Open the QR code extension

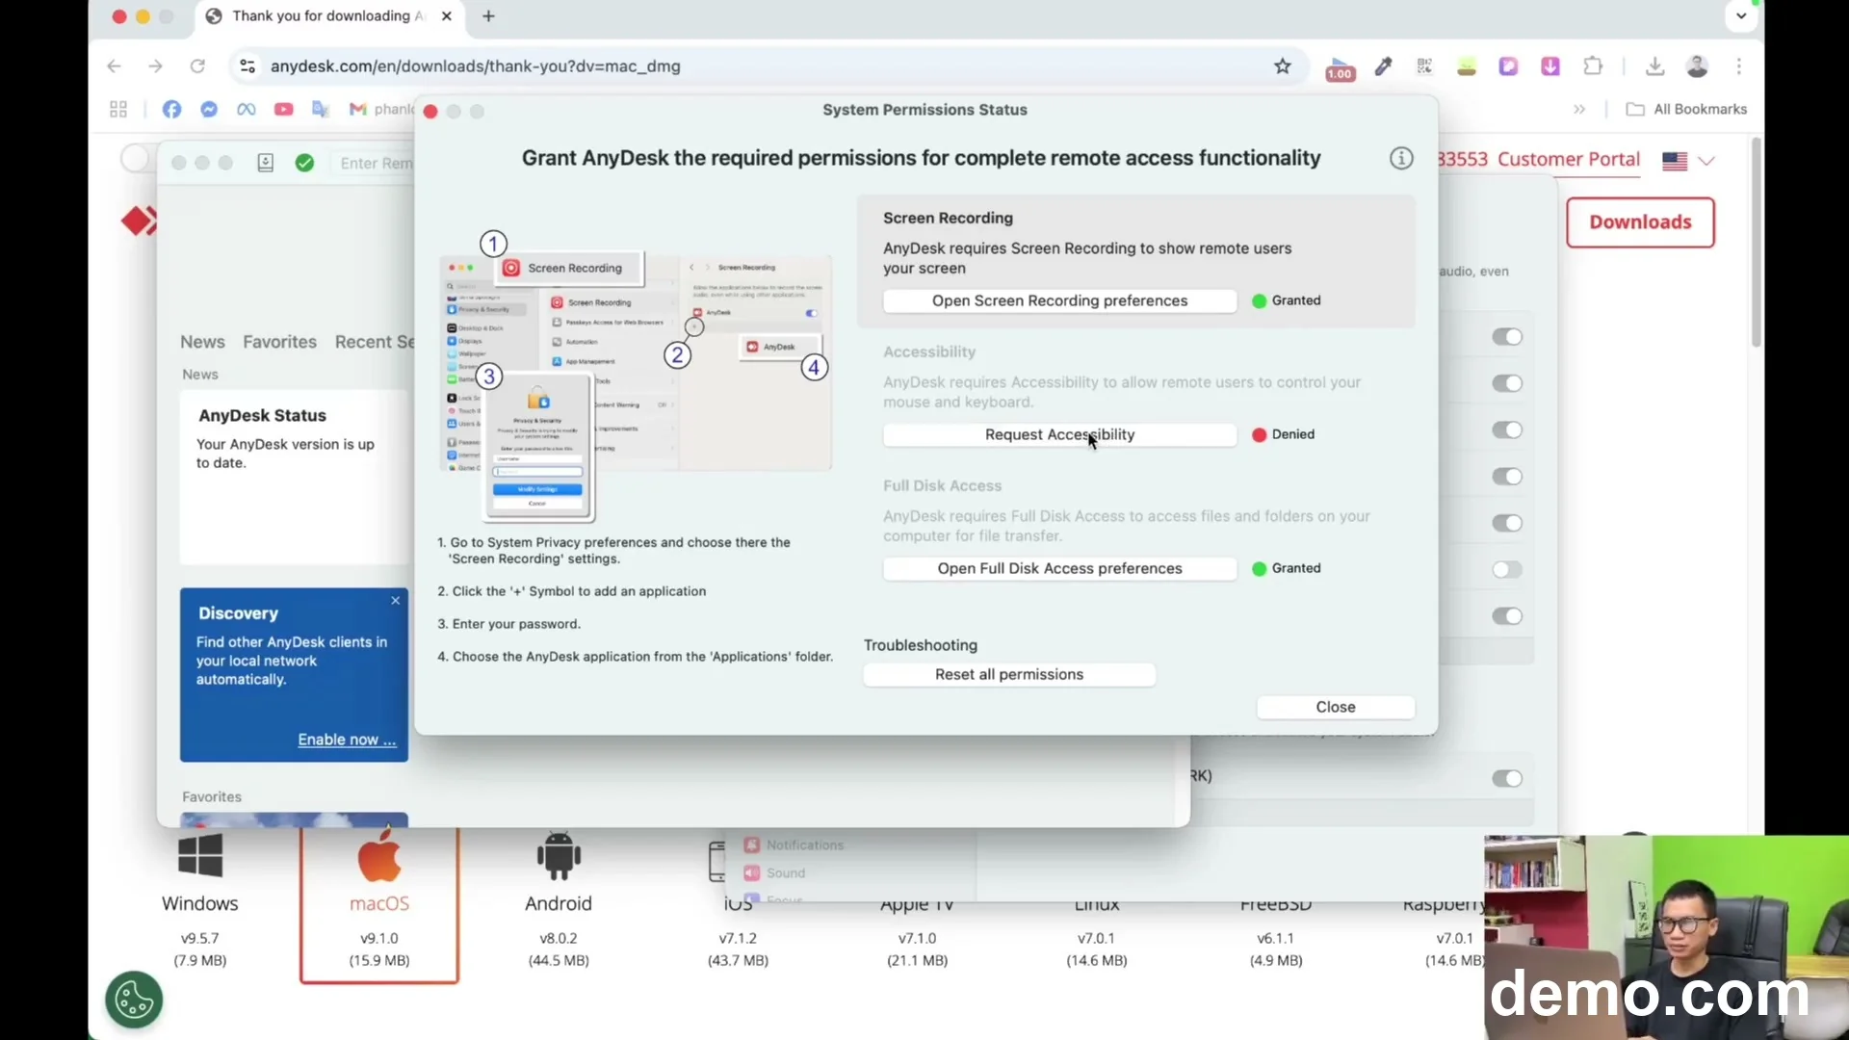[x=1424, y=66]
